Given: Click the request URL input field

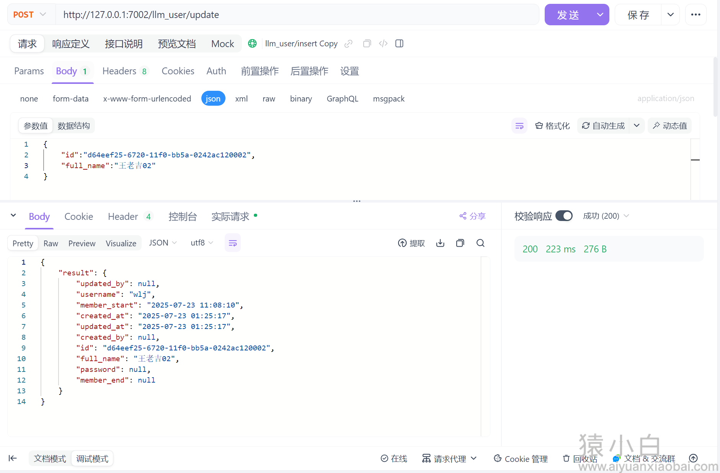Looking at the screenshot, I should pyautogui.click(x=297, y=15).
